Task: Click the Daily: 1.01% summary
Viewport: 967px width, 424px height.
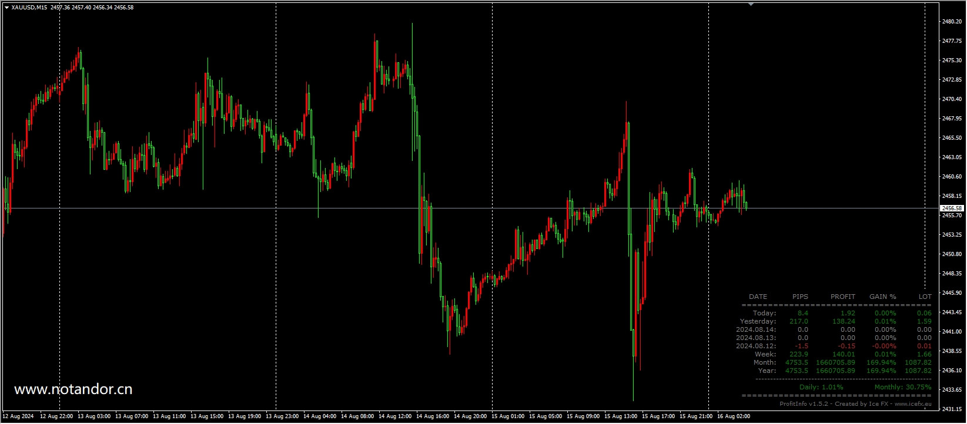Action: point(821,387)
